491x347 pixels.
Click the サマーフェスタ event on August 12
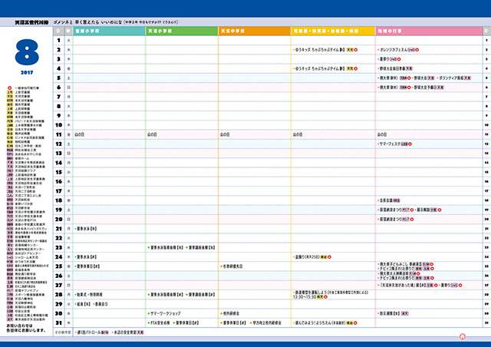[389, 144]
